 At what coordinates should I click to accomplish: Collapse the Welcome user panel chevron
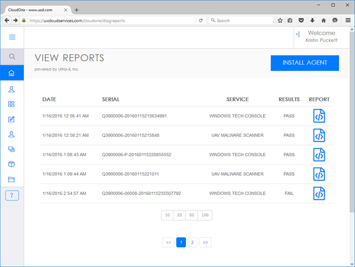[298, 35]
